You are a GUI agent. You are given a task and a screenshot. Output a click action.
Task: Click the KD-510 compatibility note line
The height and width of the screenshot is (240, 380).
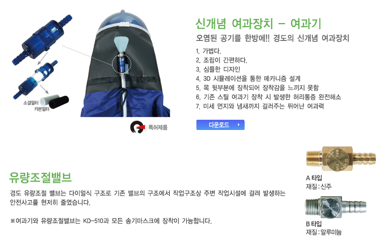click(111, 221)
